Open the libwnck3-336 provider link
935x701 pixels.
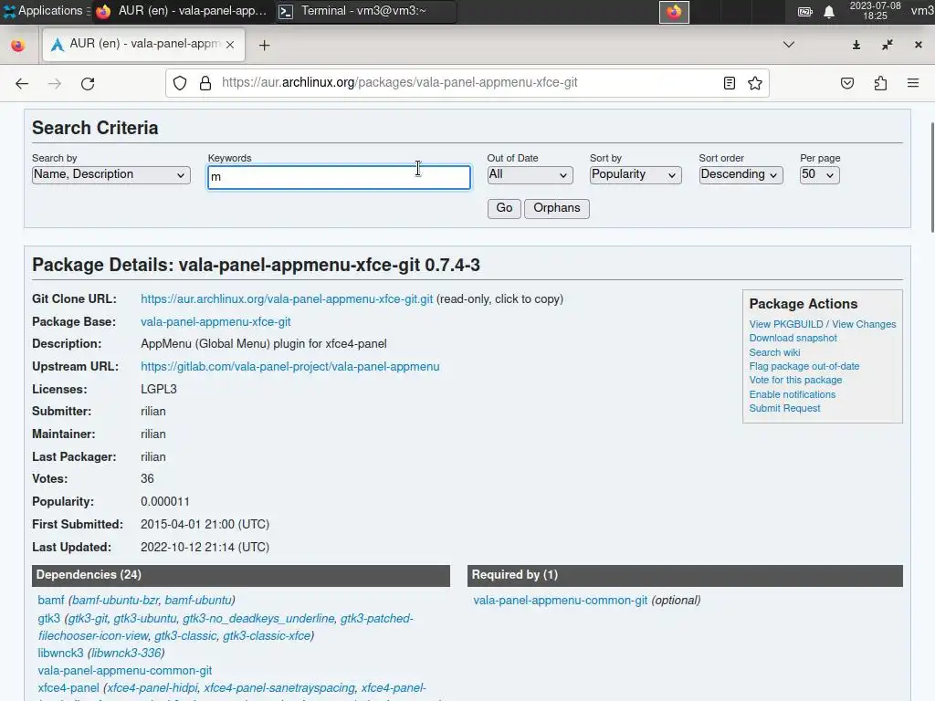(x=126, y=654)
